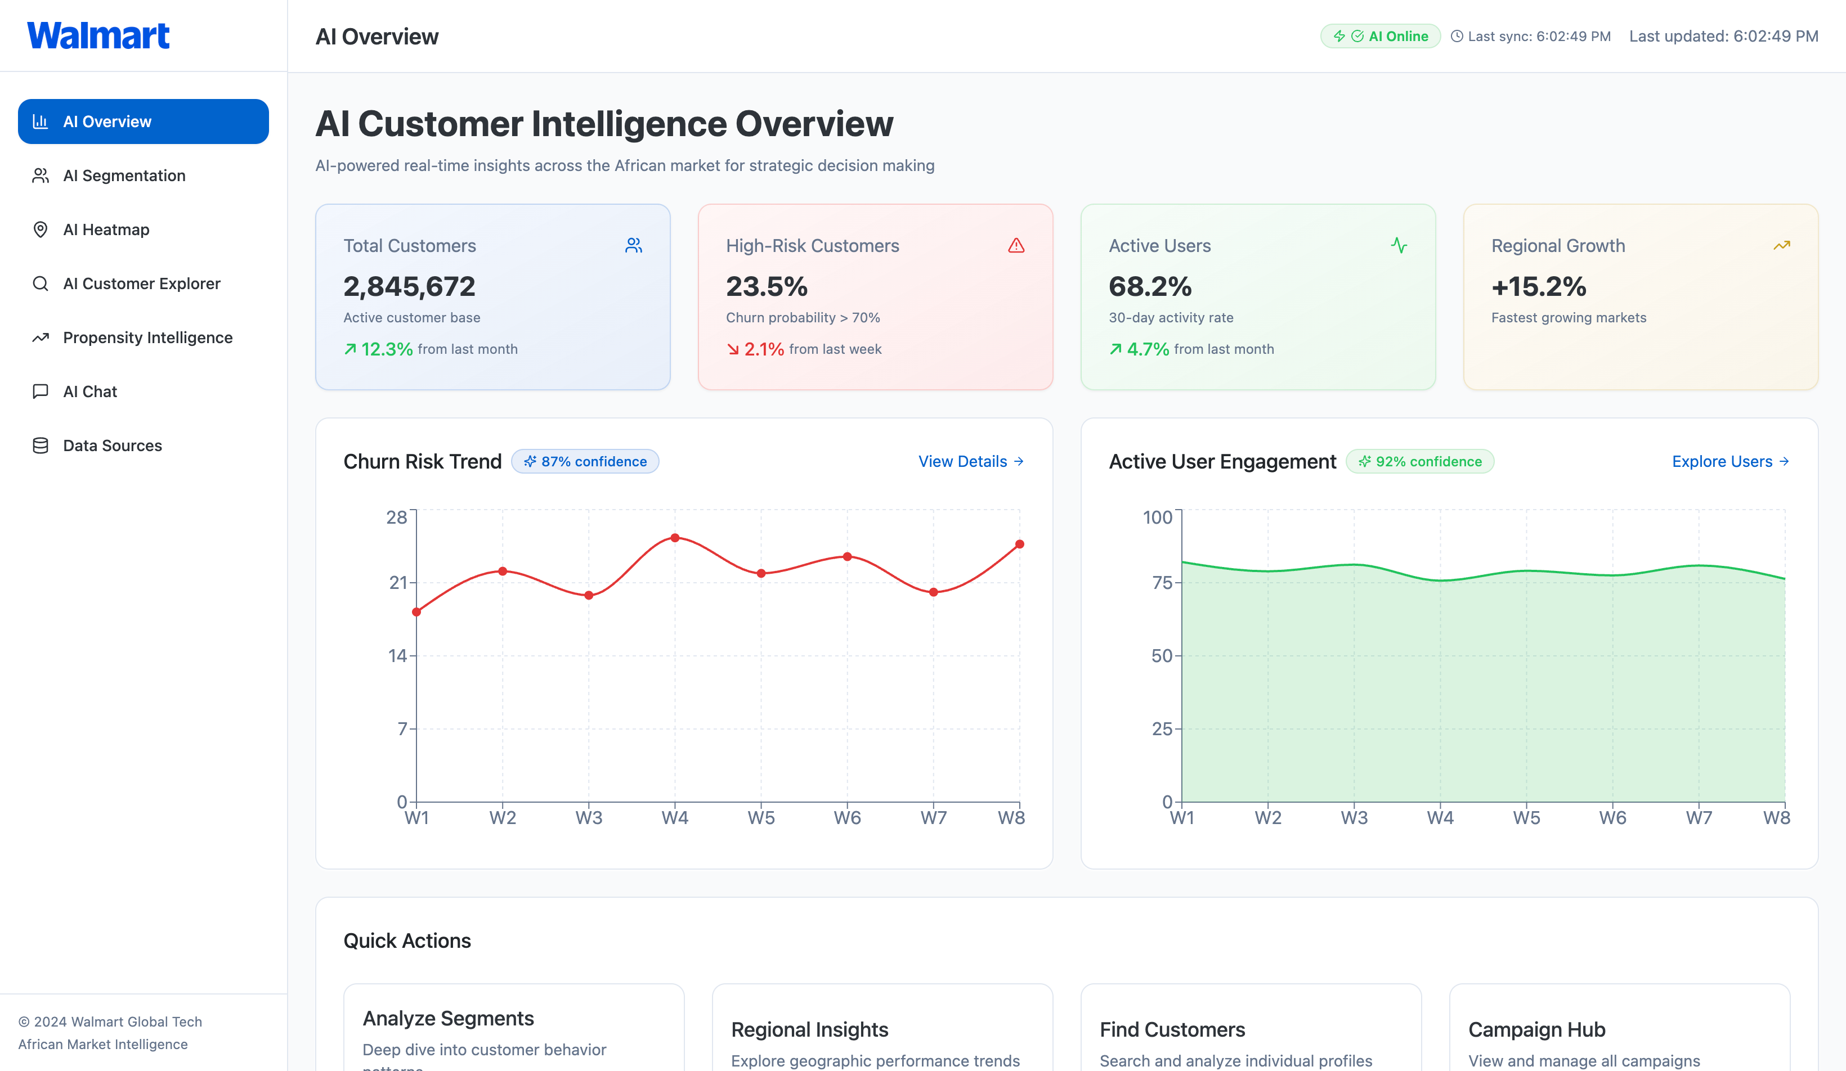The image size is (1846, 1071).
Task: Select Propensity Intelligence in sidebar
Action: coord(144,337)
